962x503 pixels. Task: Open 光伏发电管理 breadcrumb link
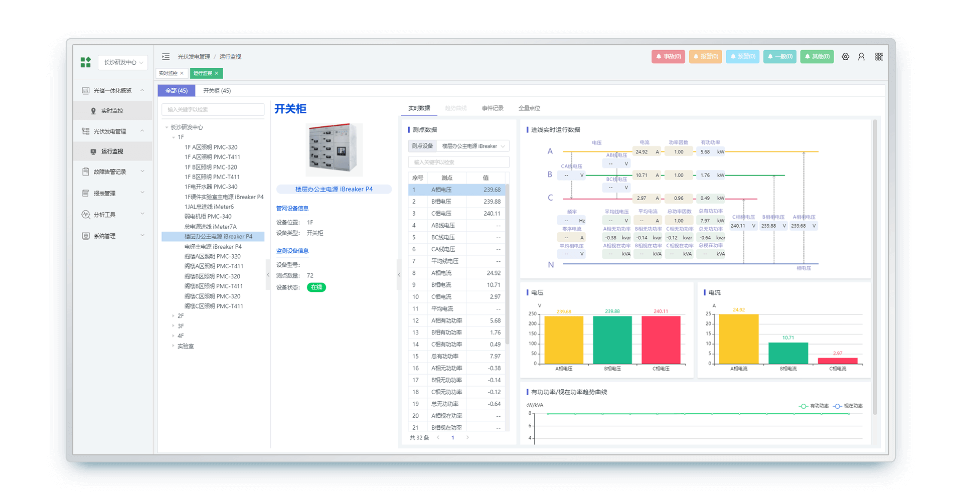[x=194, y=57]
